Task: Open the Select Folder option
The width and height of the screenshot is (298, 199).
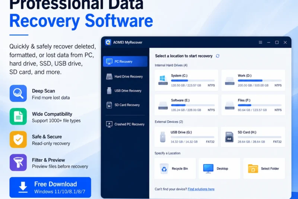Action: (x=264, y=168)
